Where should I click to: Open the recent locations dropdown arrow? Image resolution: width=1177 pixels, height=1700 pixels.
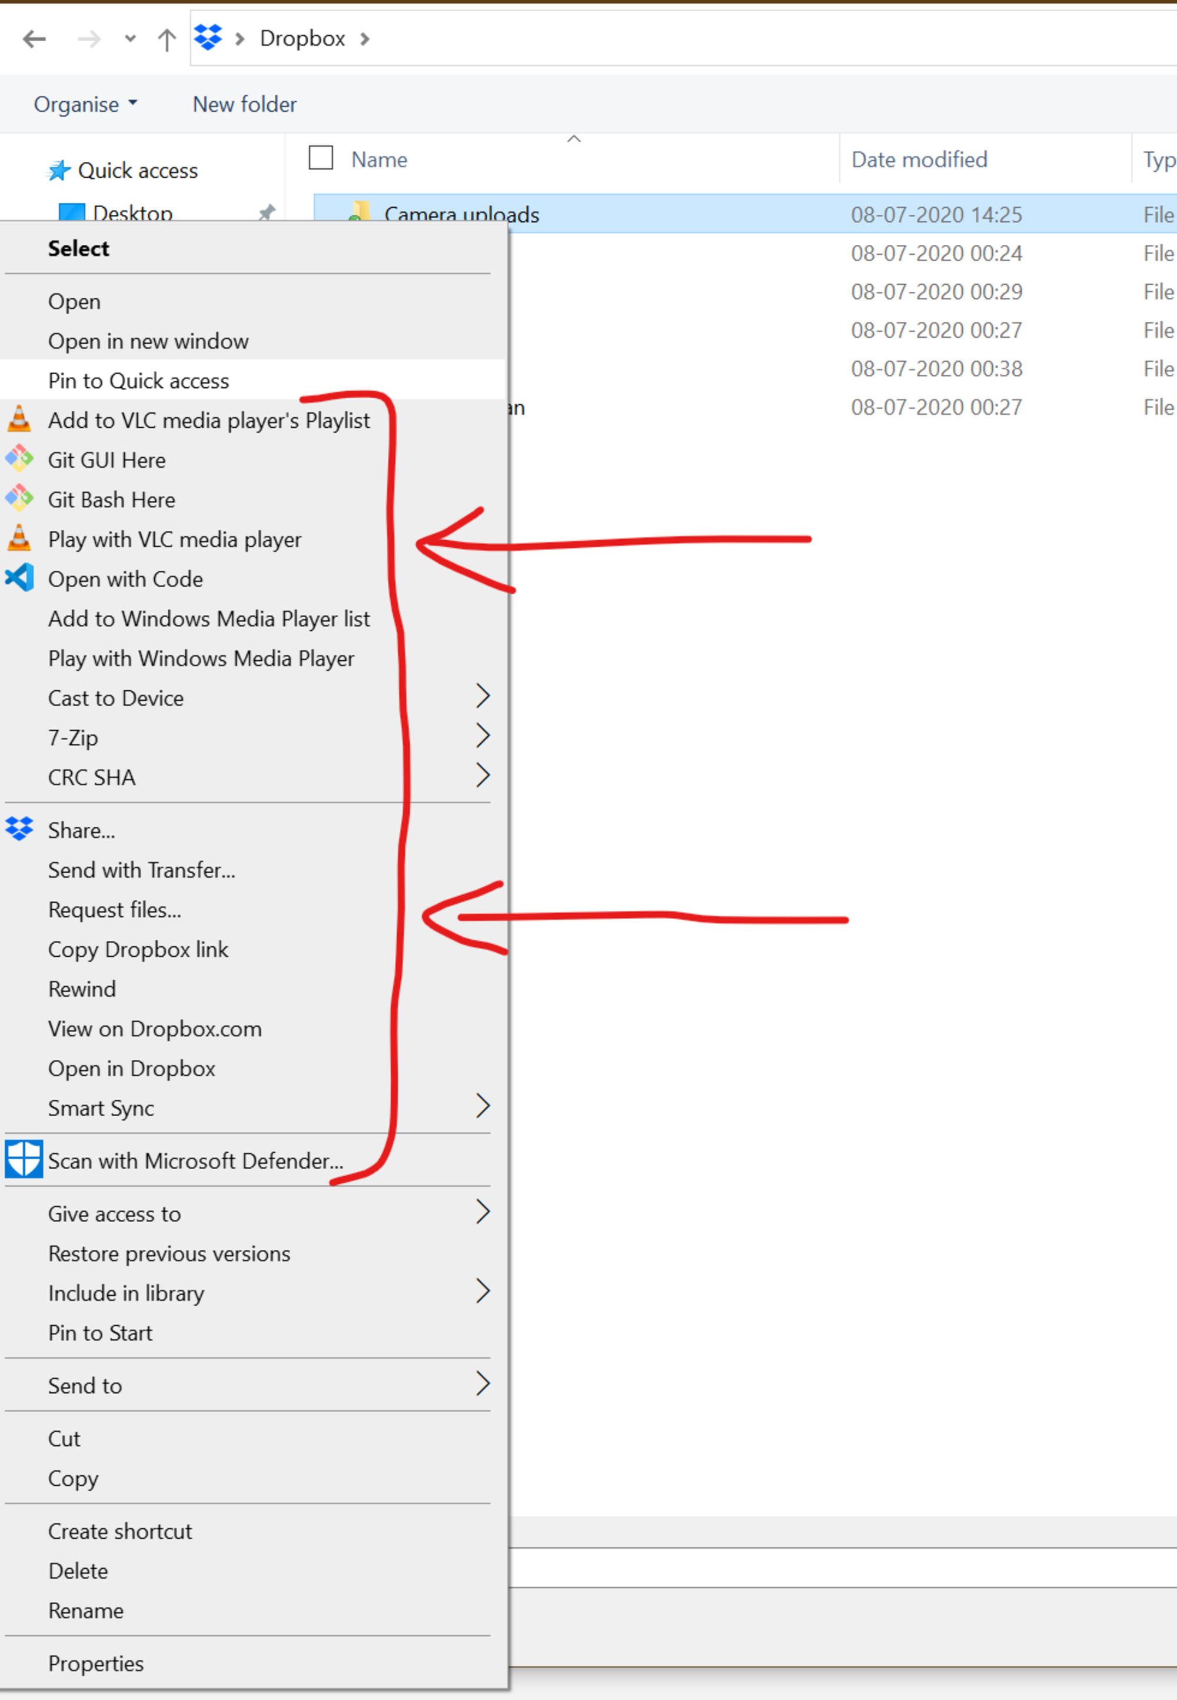131,38
